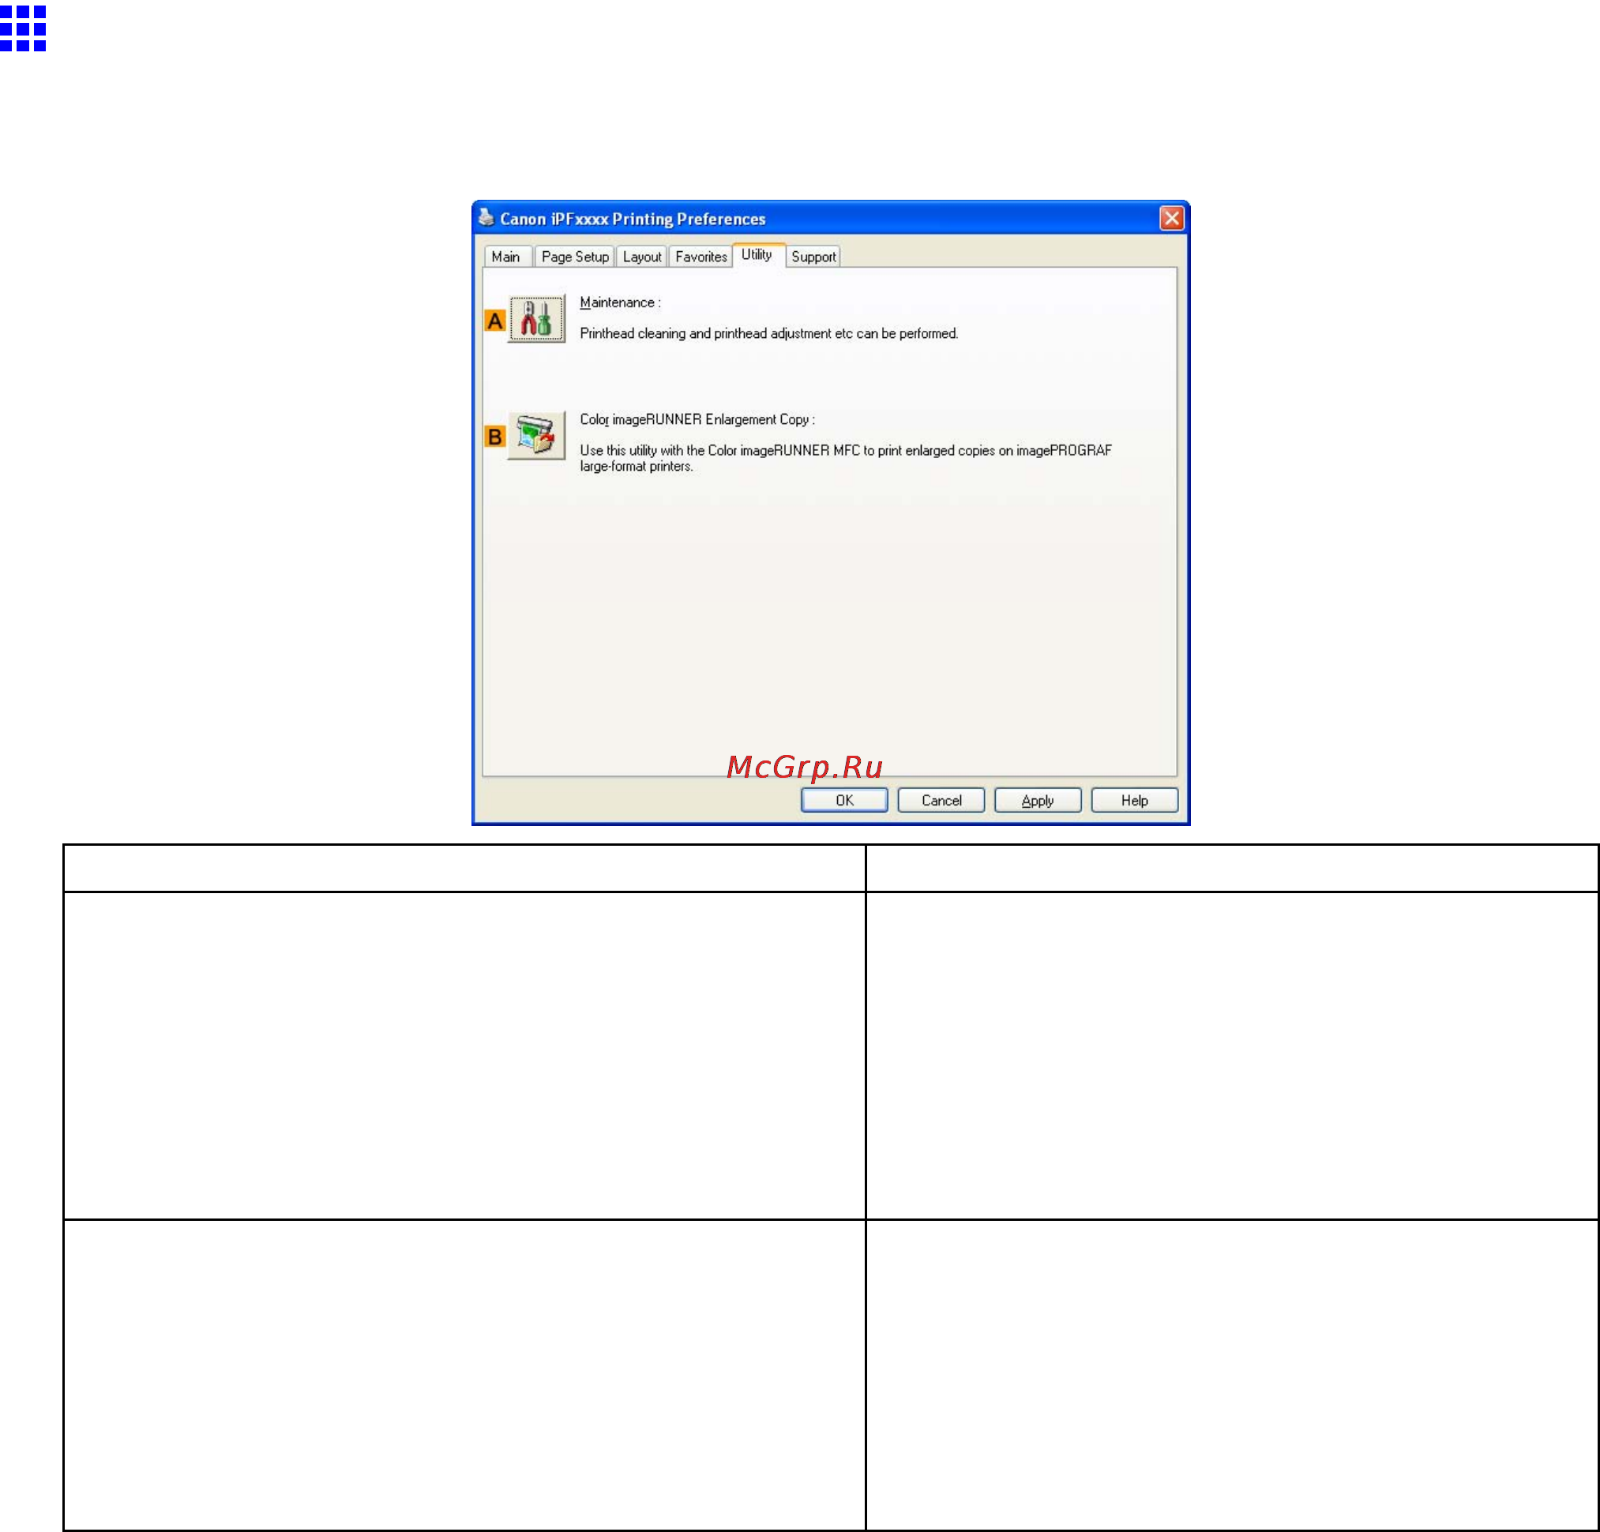
Task: Open the Page Setup tab
Action: [x=575, y=257]
